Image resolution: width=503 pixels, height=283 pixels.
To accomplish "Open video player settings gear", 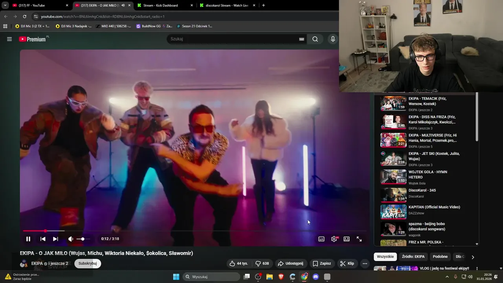I will click(334, 239).
